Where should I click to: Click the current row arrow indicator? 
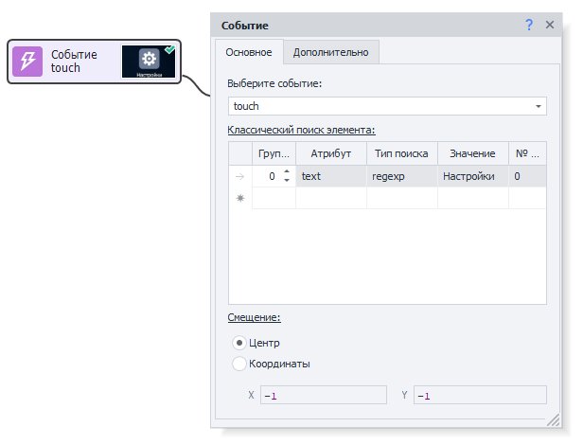point(239,176)
